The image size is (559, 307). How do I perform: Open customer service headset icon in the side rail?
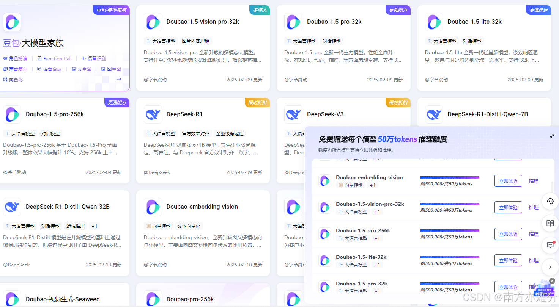pyautogui.click(x=550, y=201)
